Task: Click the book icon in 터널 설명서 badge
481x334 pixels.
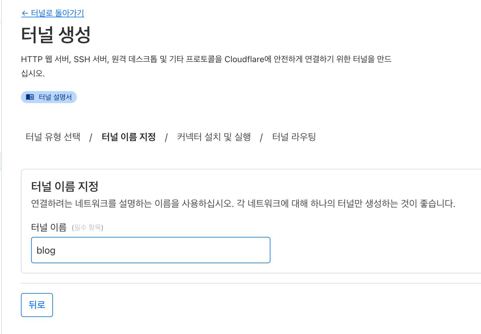Action: pyautogui.click(x=30, y=97)
